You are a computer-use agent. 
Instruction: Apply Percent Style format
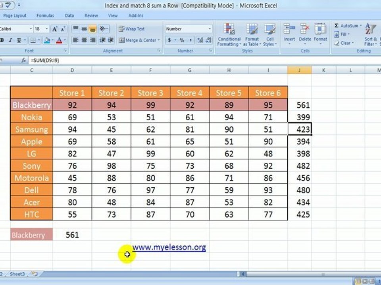(182, 40)
